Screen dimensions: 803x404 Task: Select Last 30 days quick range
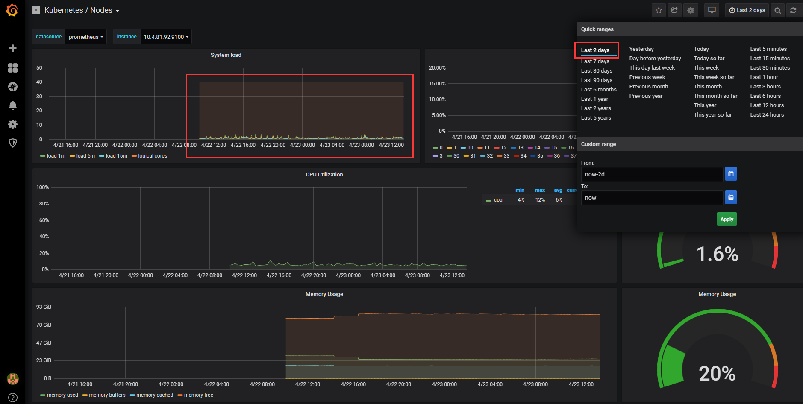597,71
